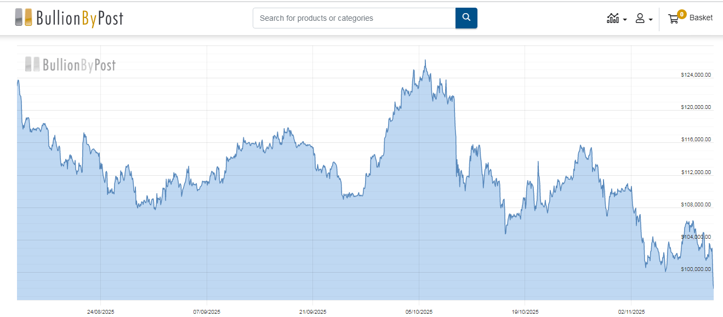Open the shopping cart icon
This screenshot has height=317, width=723.
[673, 19]
